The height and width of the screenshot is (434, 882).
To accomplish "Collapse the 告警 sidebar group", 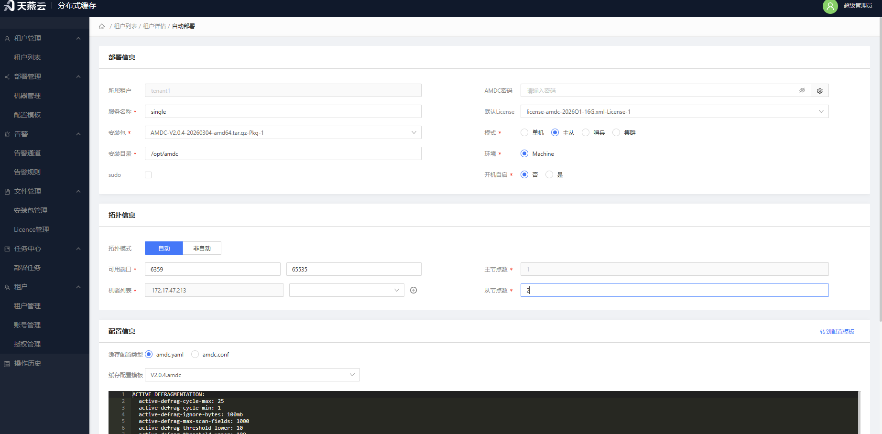I will (78, 134).
